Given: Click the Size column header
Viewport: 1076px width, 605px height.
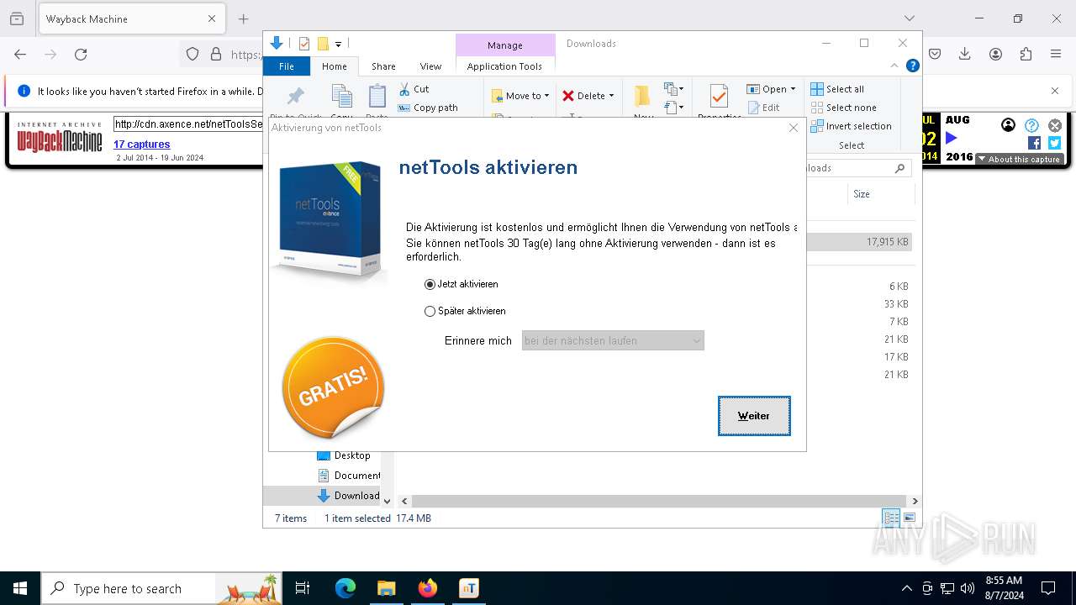Looking at the screenshot, I should (862, 194).
